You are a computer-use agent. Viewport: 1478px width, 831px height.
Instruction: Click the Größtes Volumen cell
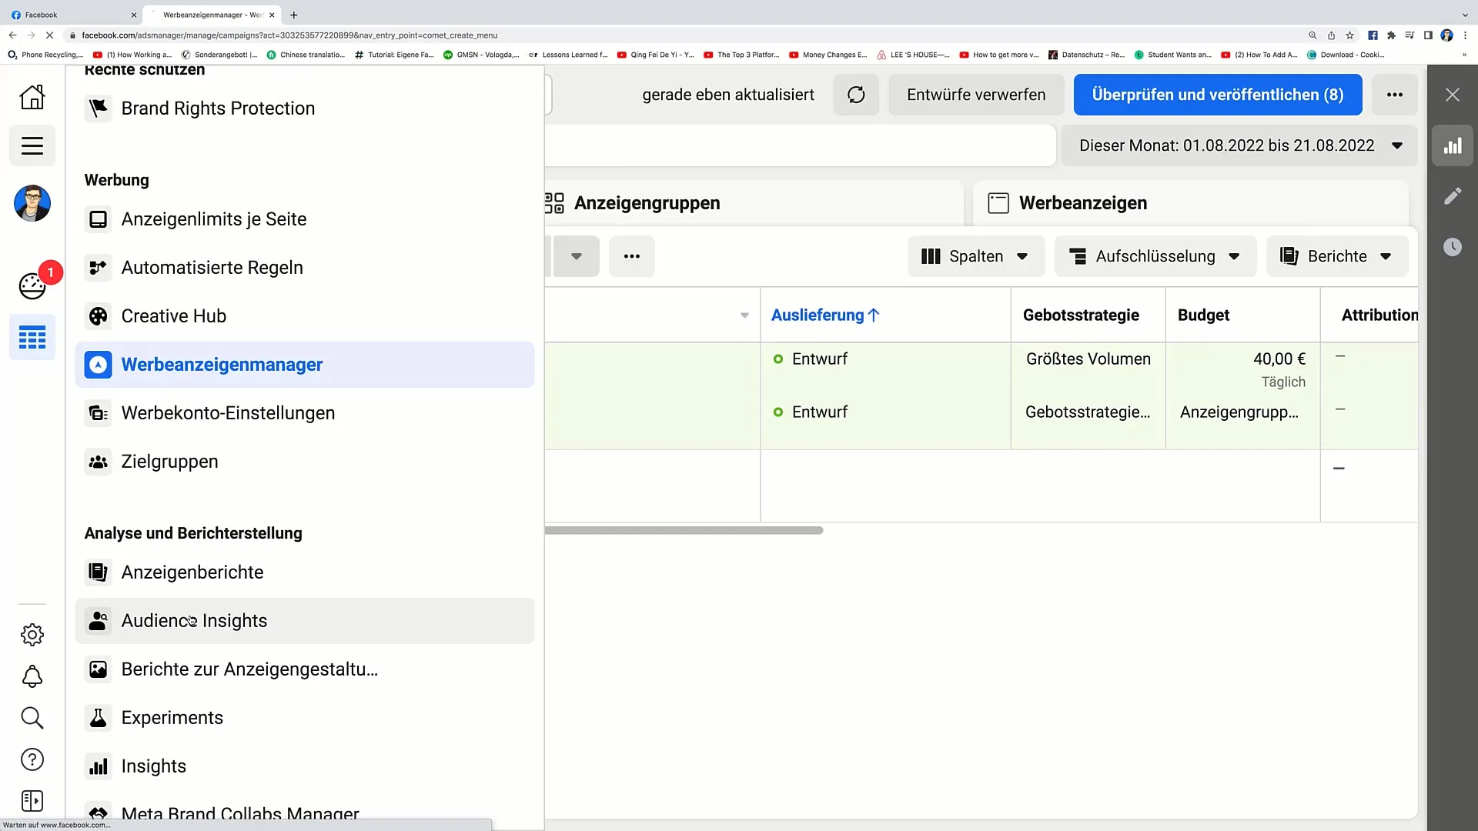(1088, 359)
